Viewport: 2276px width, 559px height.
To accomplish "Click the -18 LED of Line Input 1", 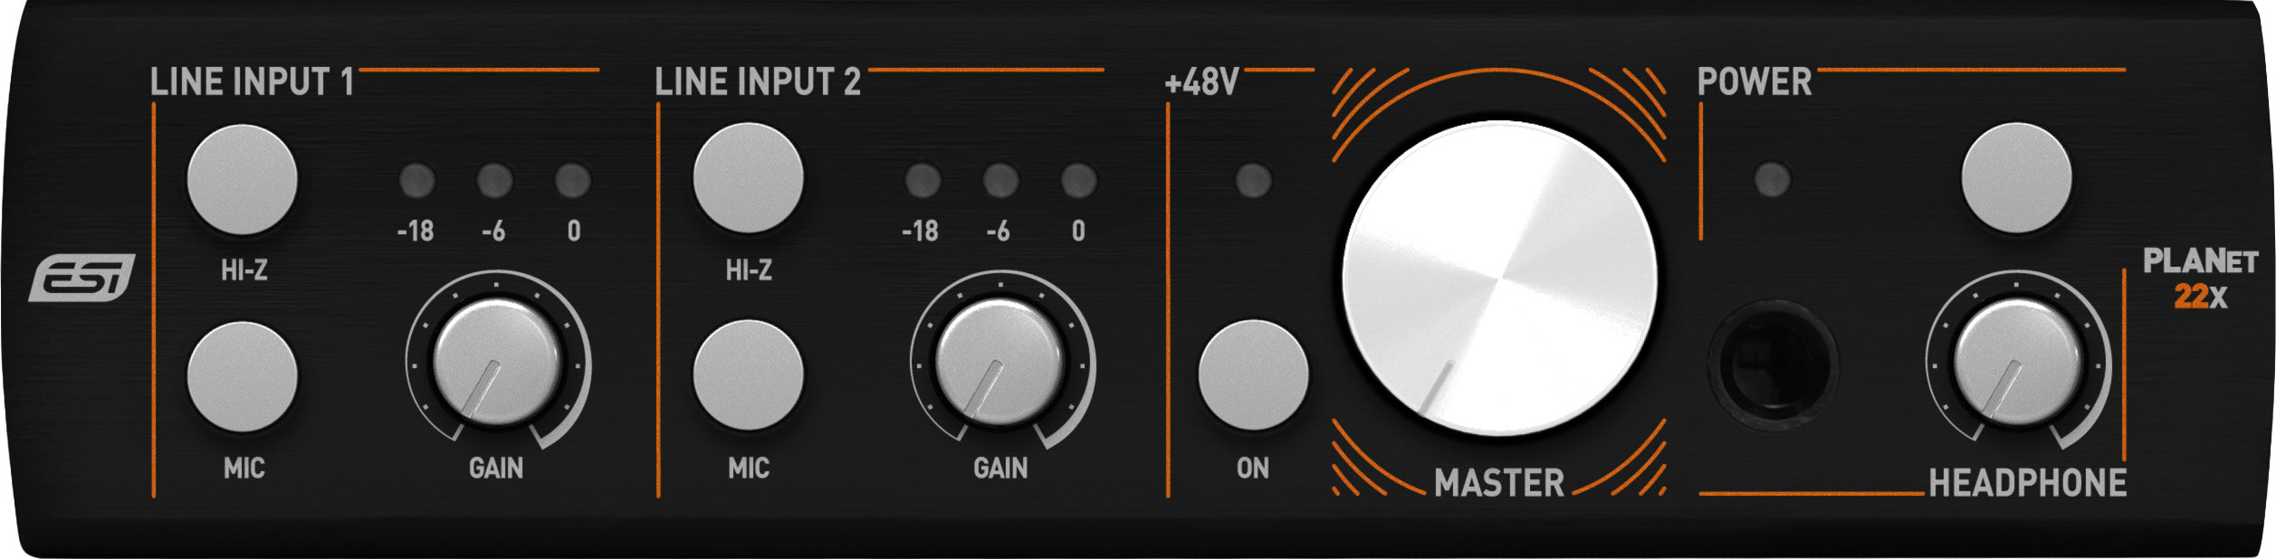I will point(416,180).
